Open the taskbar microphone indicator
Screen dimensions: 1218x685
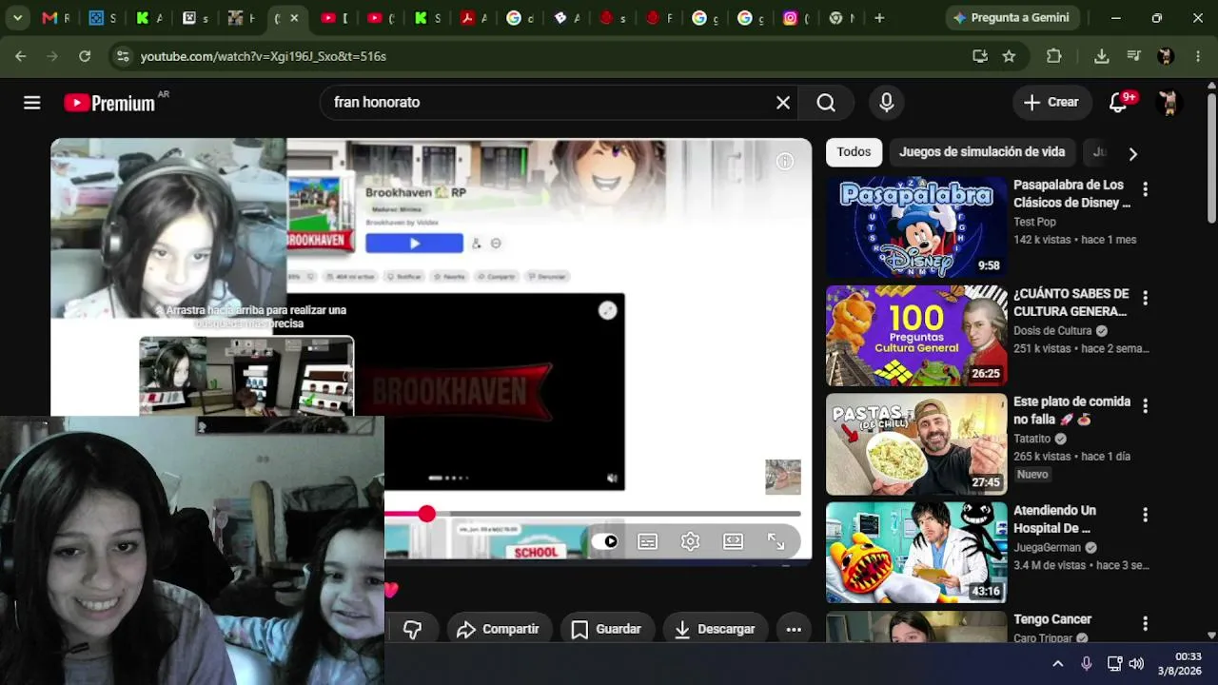[x=1086, y=663]
